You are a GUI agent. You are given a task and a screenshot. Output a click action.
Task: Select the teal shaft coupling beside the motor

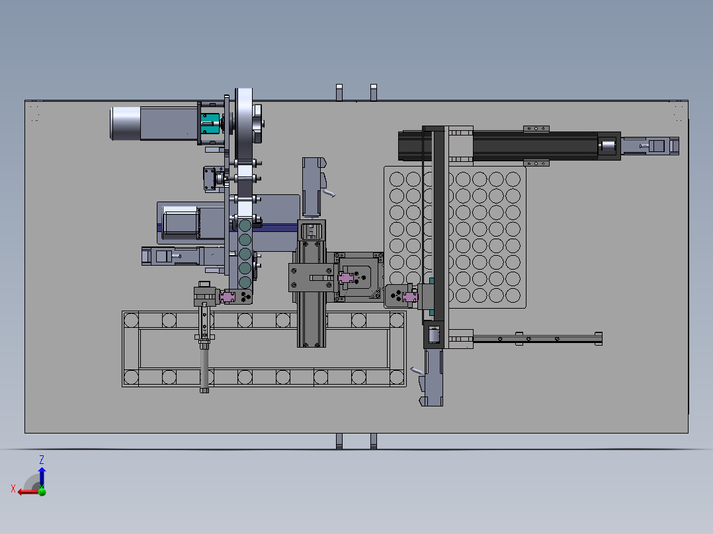pyautogui.click(x=210, y=124)
